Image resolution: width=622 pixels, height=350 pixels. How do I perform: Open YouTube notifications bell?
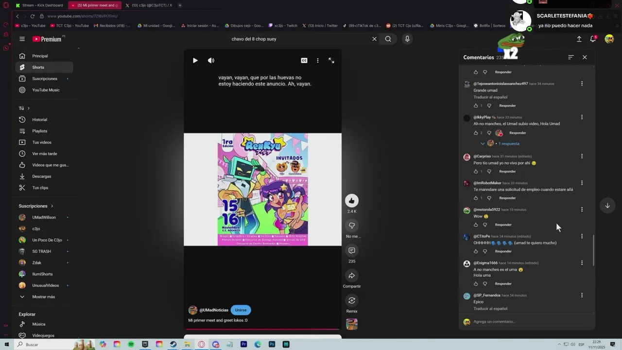point(593,39)
